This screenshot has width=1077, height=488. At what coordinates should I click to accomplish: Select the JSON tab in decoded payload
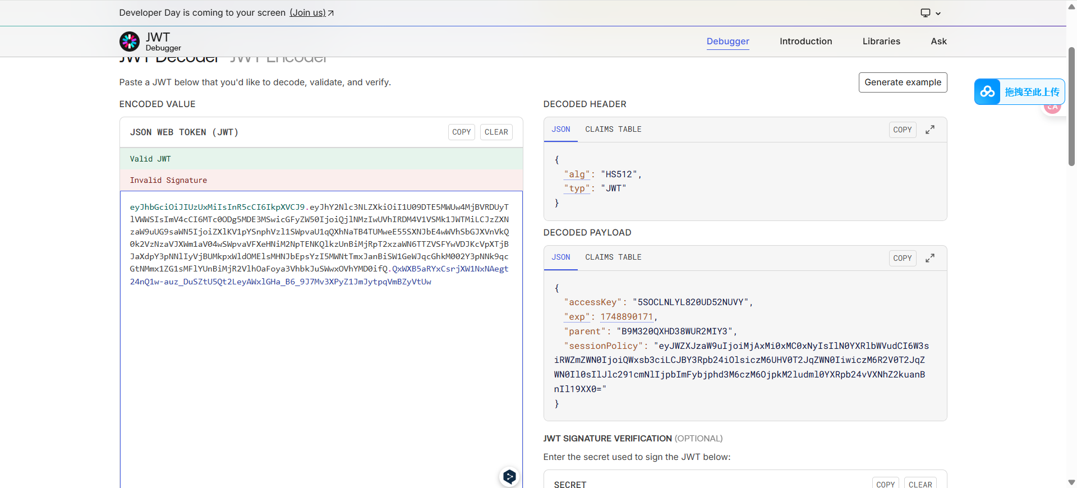[x=560, y=257]
